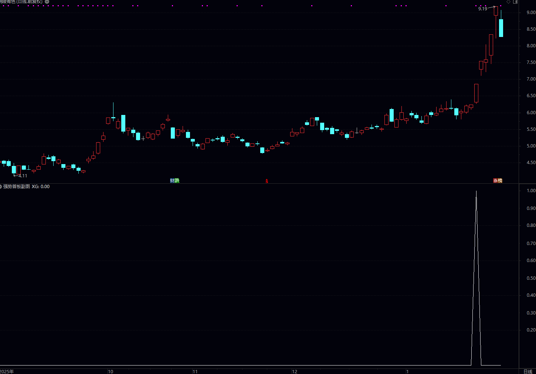Open the chart title dropdown arrow
Screen dimensions: 536x374
coord(47,2)
